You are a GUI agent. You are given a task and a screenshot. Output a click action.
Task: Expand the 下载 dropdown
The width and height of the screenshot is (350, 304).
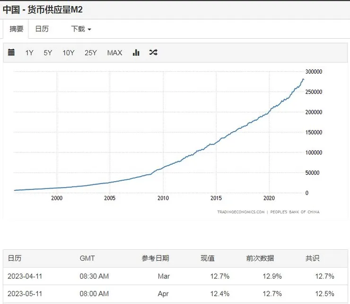tap(81, 29)
